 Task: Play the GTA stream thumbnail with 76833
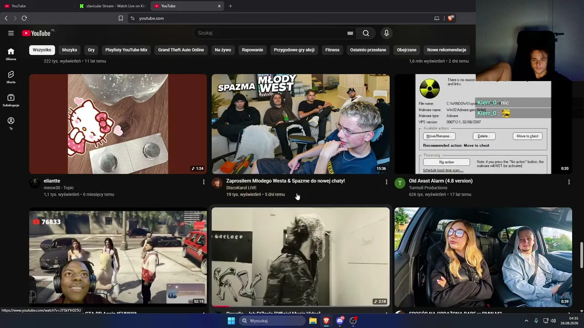pyautogui.click(x=118, y=257)
